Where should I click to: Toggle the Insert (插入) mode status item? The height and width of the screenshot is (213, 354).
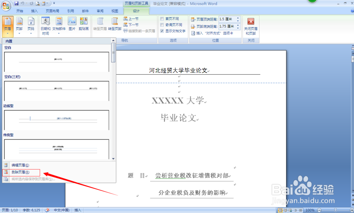coord(78,210)
